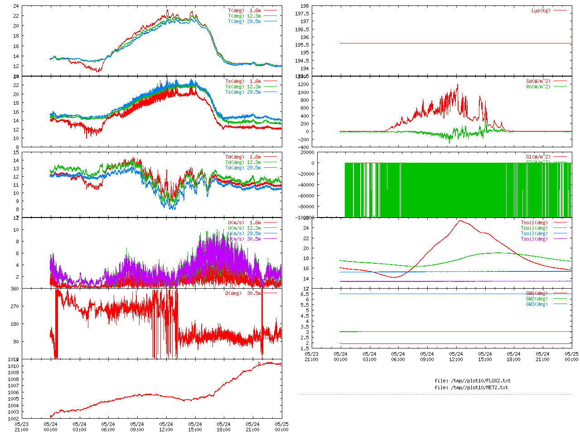Click the 'Td(deg) 1.6m' legend label
Screen dimensions: 580x435
click(x=243, y=157)
